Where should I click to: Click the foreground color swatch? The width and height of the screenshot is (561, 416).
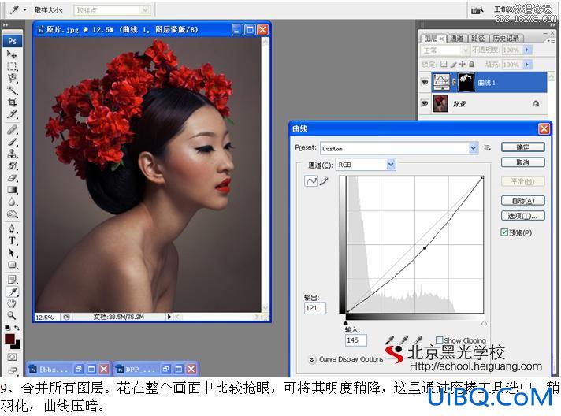coord(9,339)
